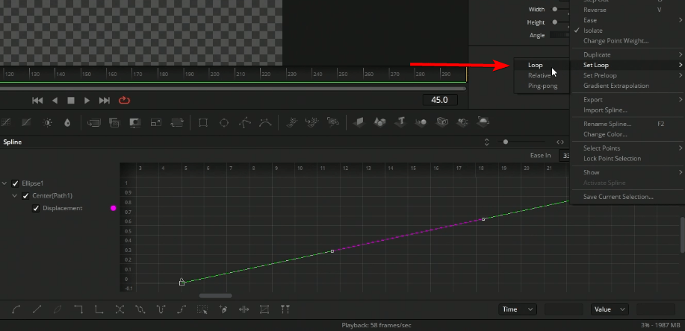Add an Ellipse mask from toolbar
This screenshot has height=331, width=685.
pos(223,123)
